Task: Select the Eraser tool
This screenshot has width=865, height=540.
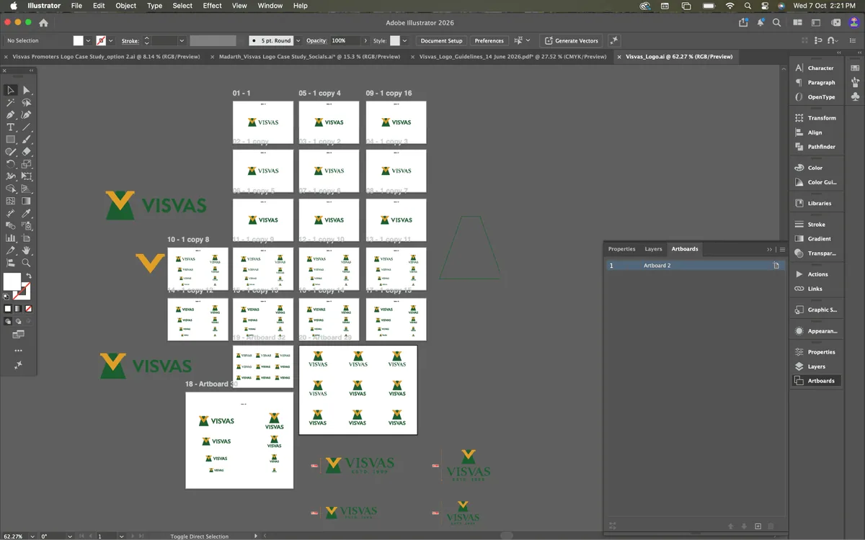Action: click(26, 151)
